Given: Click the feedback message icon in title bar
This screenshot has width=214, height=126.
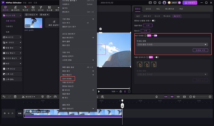Looking at the screenshot, I should [155, 3].
